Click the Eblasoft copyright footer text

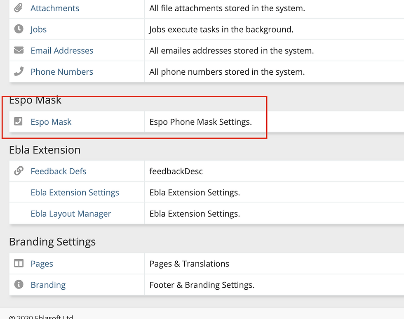(x=41, y=316)
